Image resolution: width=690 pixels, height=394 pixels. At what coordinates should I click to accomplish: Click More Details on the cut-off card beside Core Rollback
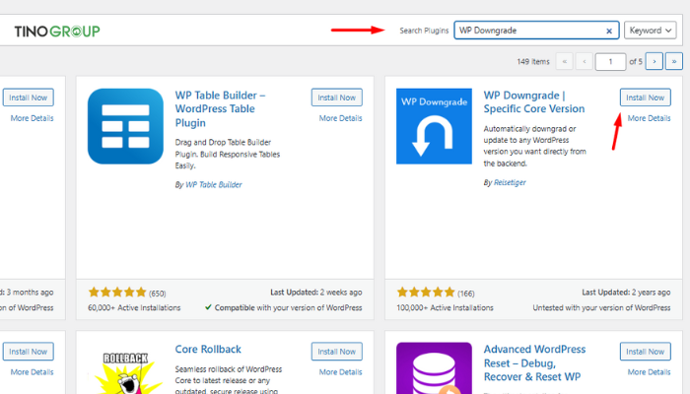33,372
